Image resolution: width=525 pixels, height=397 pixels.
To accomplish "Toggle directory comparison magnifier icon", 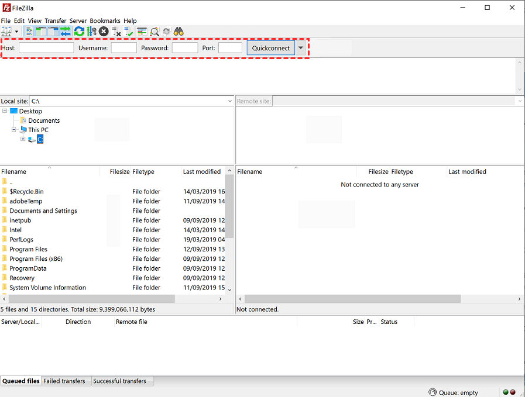I will tap(155, 32).
